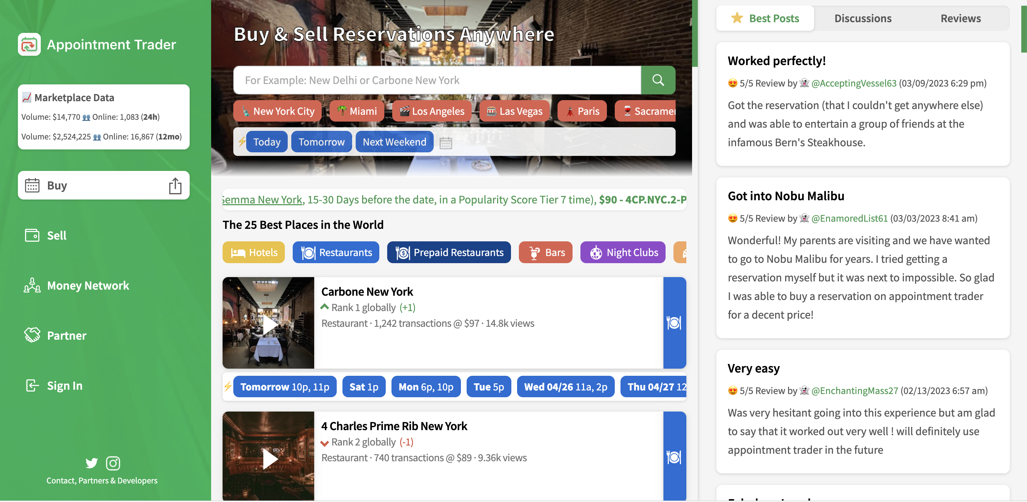Screen dimensions: 1027x502
Task: Filter reservations for Next Weekend
Action: coord(394,142)
